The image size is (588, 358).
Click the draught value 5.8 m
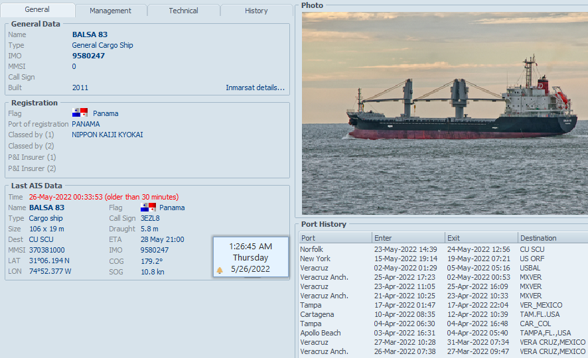[149, 229]
